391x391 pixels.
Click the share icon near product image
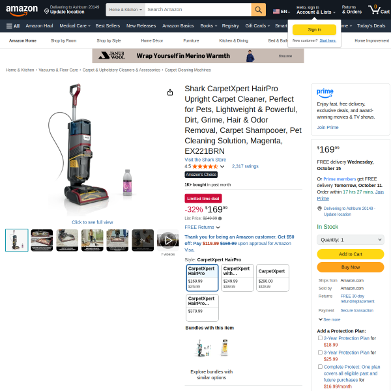tap(170, 93)
